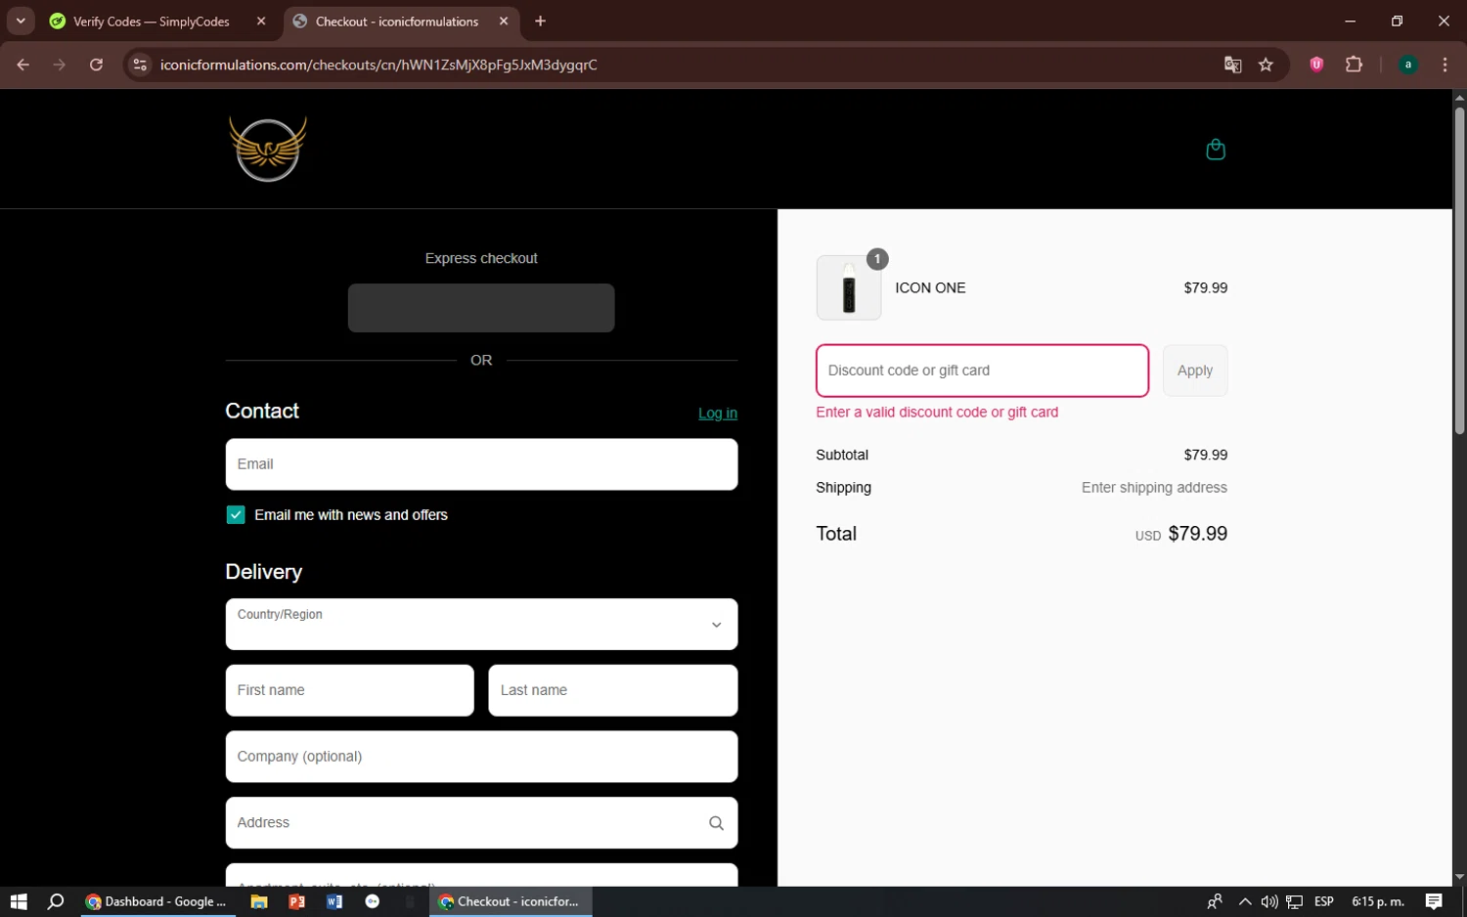Click the ESP language indicator
This screenshot has height=917, width=1467.
(1324, 901)
